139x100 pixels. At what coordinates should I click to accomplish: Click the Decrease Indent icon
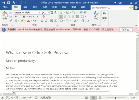click(81, 12)
